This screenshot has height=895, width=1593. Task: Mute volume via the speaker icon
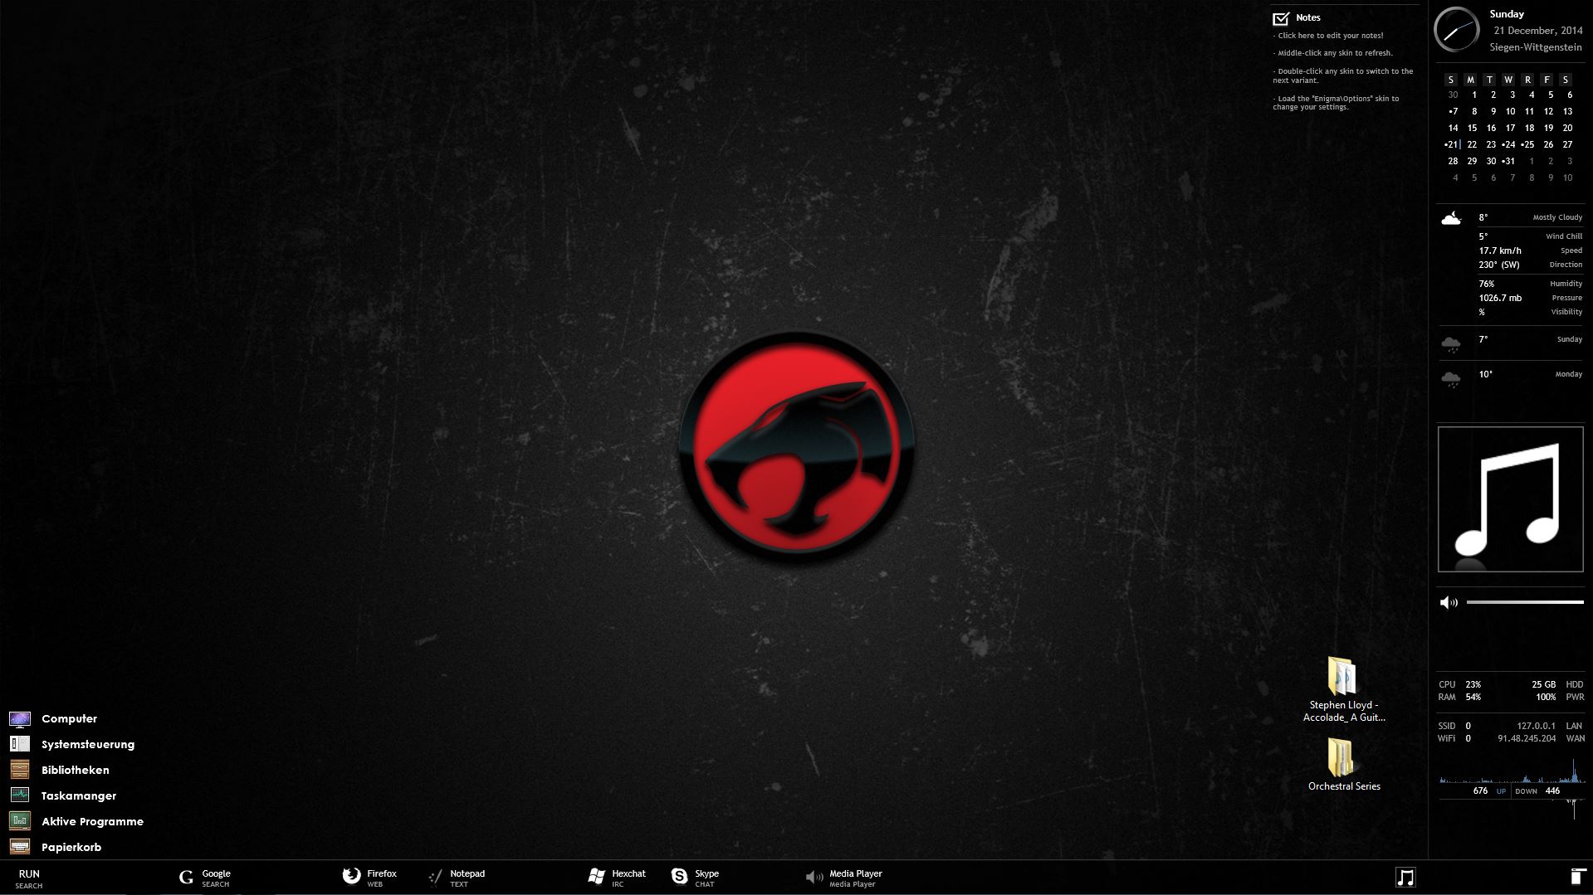coord(1449,602)
